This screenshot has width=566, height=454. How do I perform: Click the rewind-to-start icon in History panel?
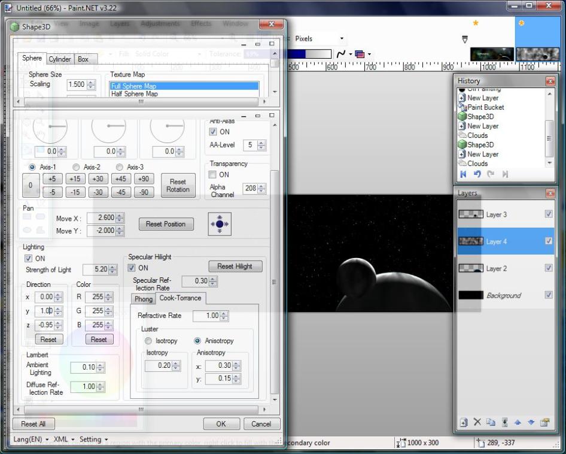pos(463,174)
